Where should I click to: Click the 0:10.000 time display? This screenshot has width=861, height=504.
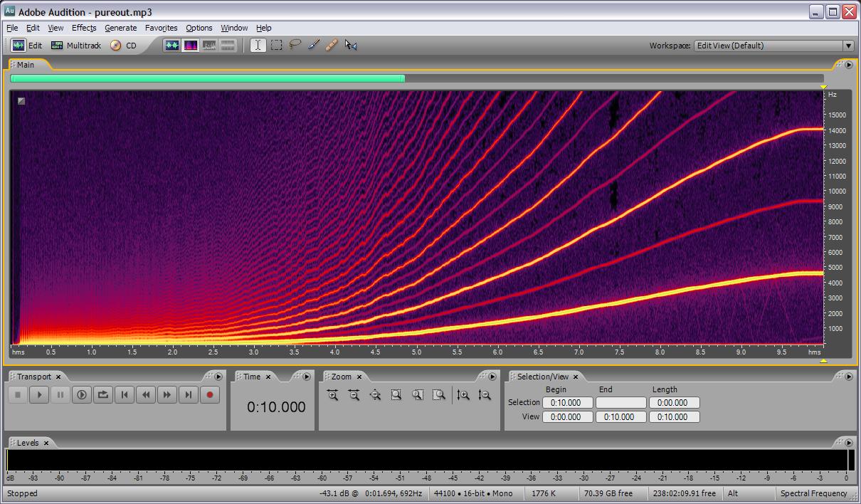click(x=276, y=407)
